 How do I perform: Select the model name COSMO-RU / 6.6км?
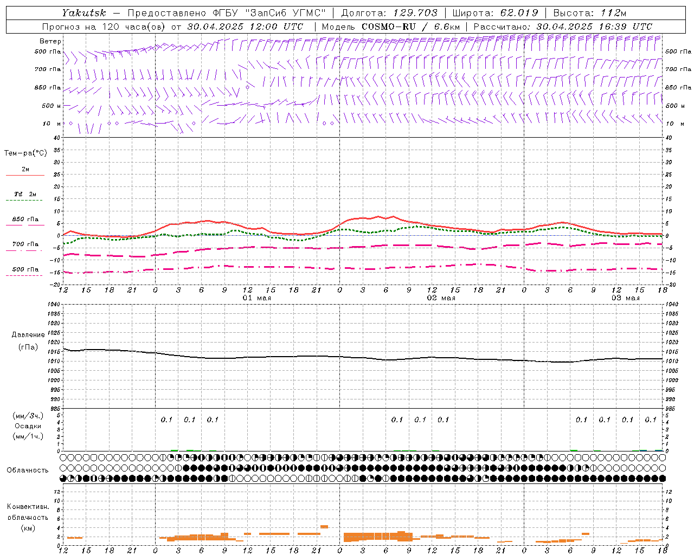tap(410, 27)
